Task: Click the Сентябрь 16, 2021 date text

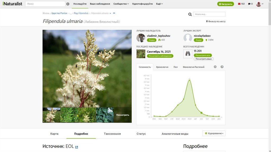Action: click(x=159, y=52)
